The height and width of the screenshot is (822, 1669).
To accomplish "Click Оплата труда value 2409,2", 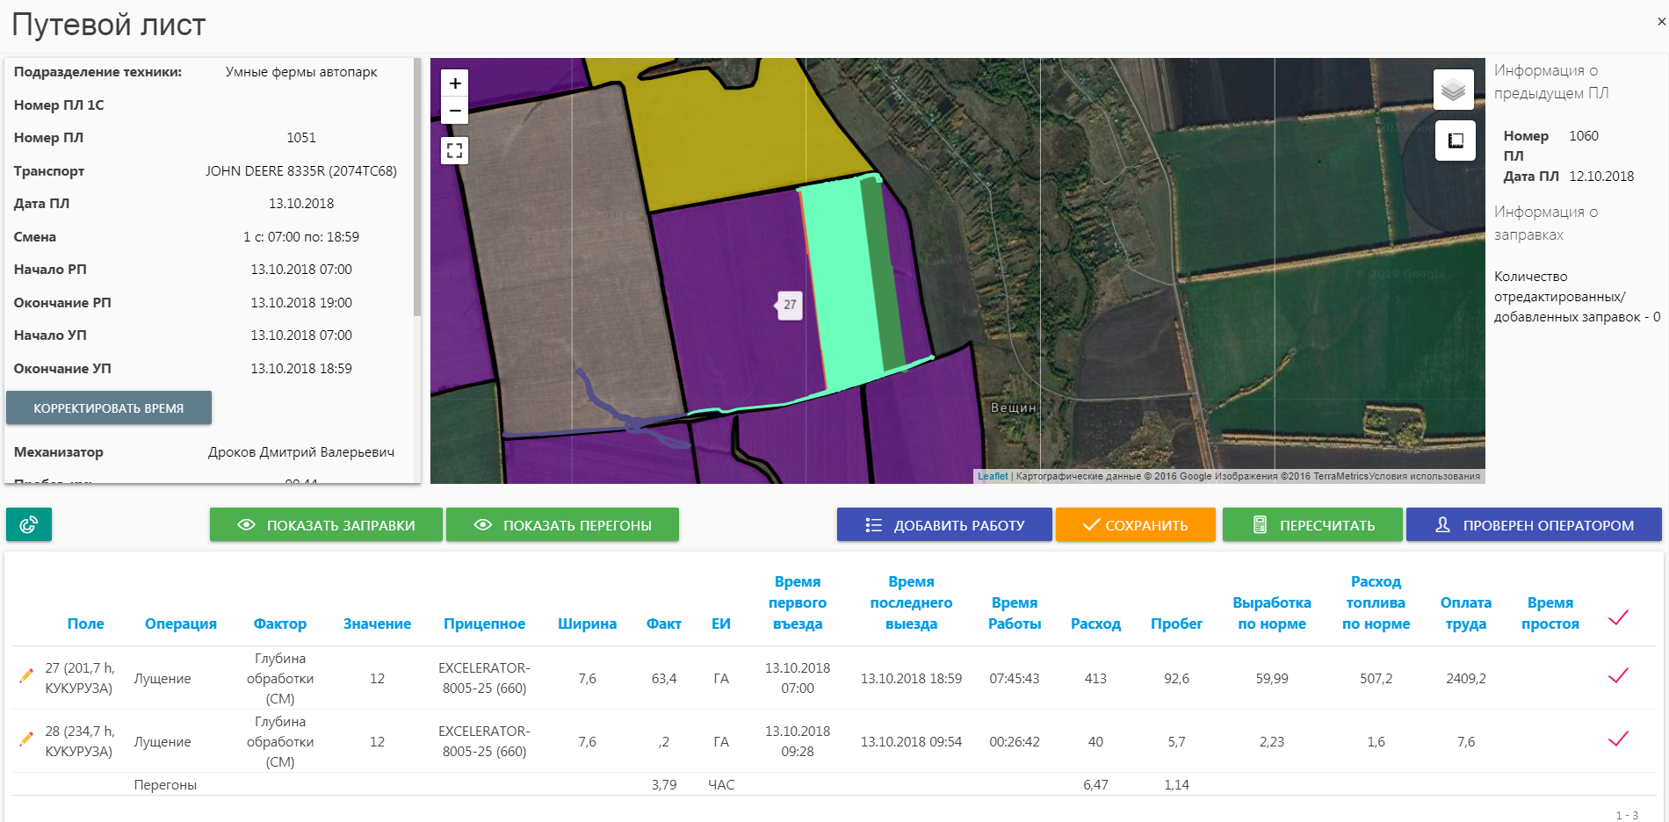I will (1466, 678).
